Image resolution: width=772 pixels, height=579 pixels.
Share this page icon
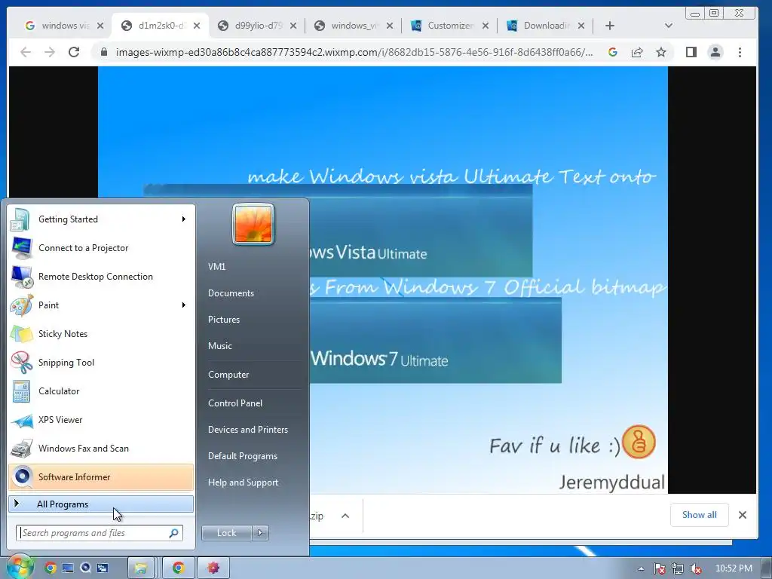coord(636,52)
